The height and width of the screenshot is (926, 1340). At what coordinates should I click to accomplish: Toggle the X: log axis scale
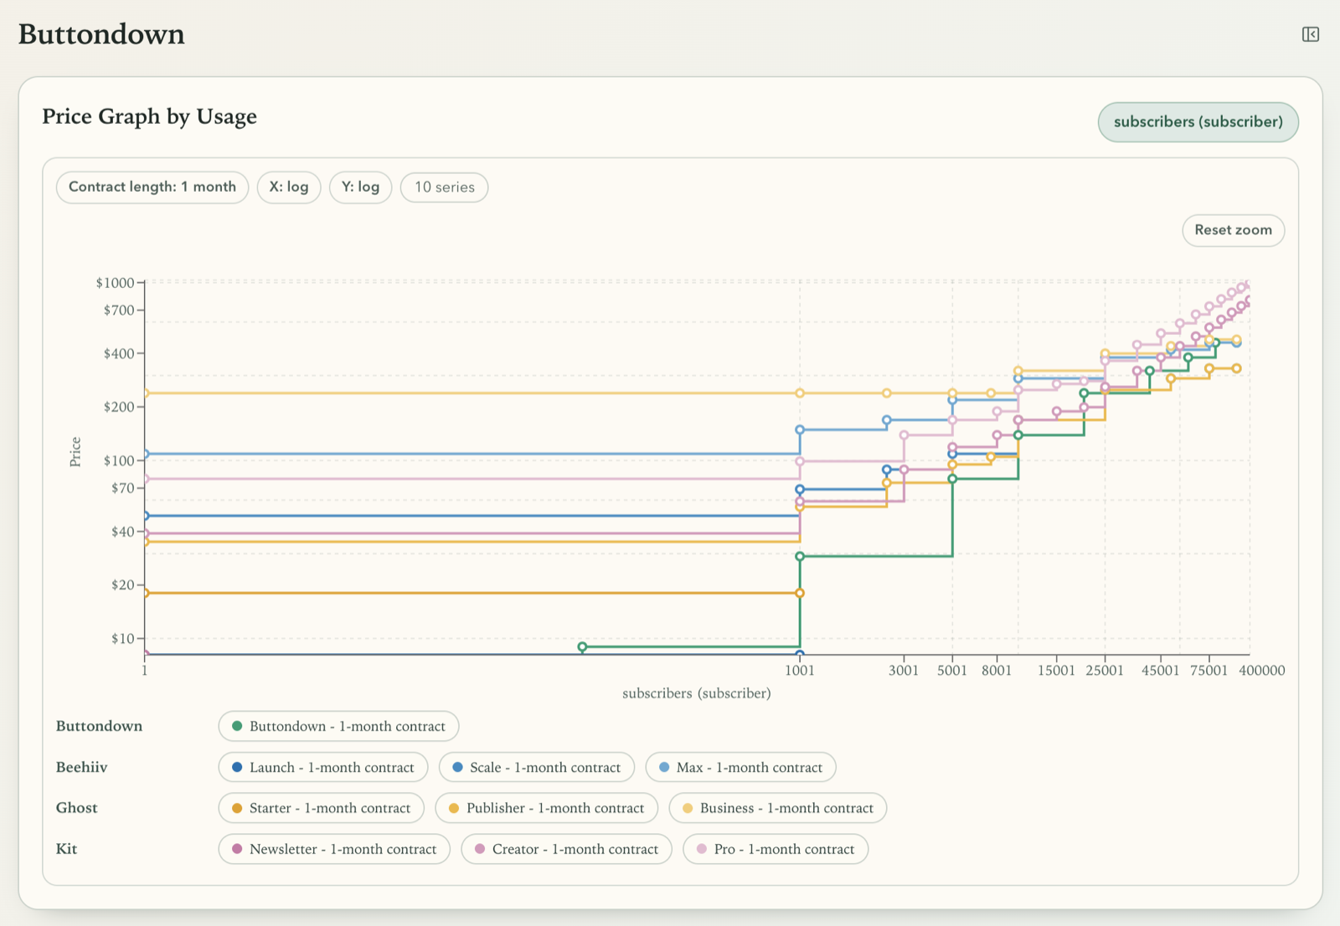tap(289, 188)
